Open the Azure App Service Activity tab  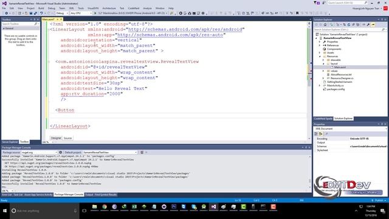click(x=38, y=195)
